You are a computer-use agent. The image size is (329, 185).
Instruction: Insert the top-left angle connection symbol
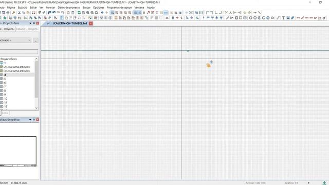pyautogui.click(x=207, y=13)
